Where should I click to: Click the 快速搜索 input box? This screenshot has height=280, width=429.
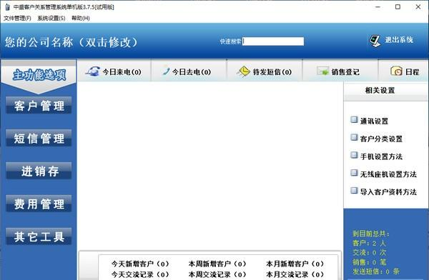273,41
